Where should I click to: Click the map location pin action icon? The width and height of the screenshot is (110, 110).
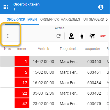71,36
